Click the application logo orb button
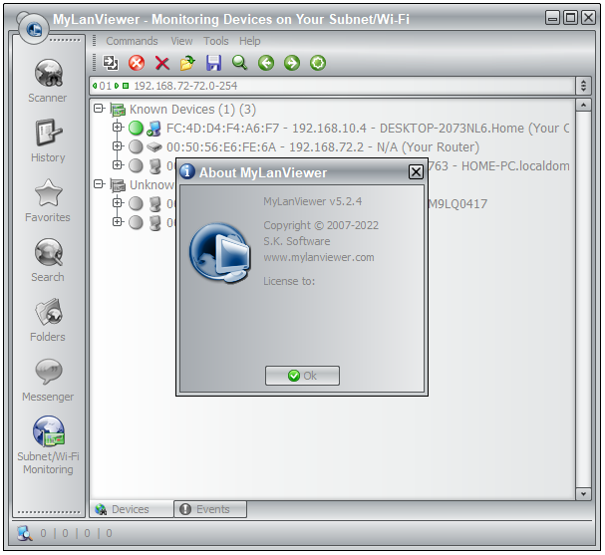 [34, 29]
